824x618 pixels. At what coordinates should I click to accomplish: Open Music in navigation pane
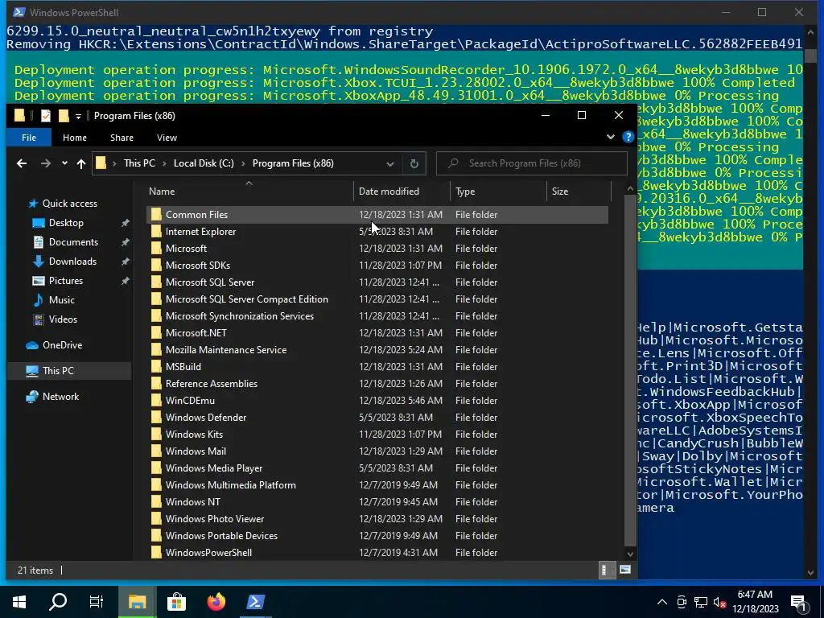point(61,300)
